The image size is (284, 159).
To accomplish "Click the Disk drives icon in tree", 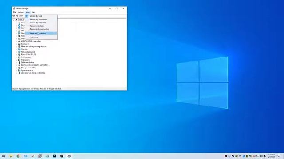I will (19, 30).
